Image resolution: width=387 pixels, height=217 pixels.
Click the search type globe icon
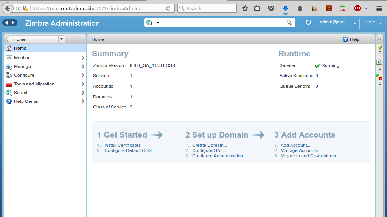coord(149,23)
